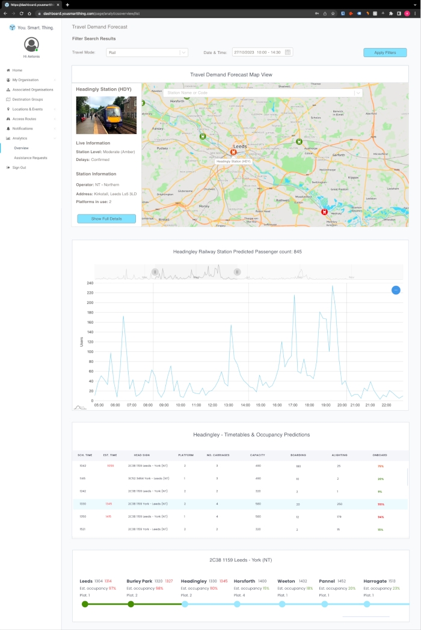Open Destination Groups page

point(25,99)
